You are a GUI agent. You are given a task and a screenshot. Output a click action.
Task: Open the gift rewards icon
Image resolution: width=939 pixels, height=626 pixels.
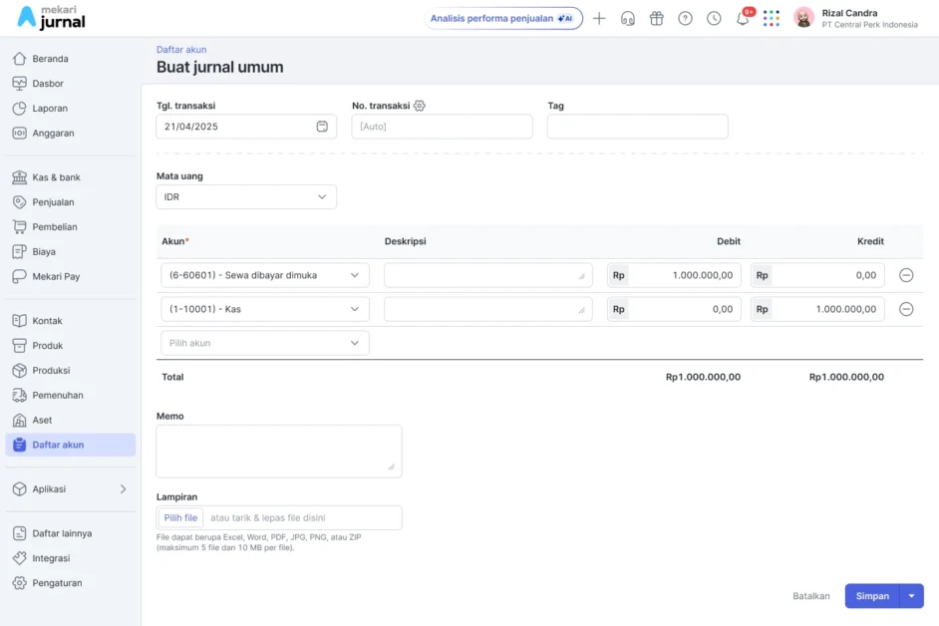point(656,18)
